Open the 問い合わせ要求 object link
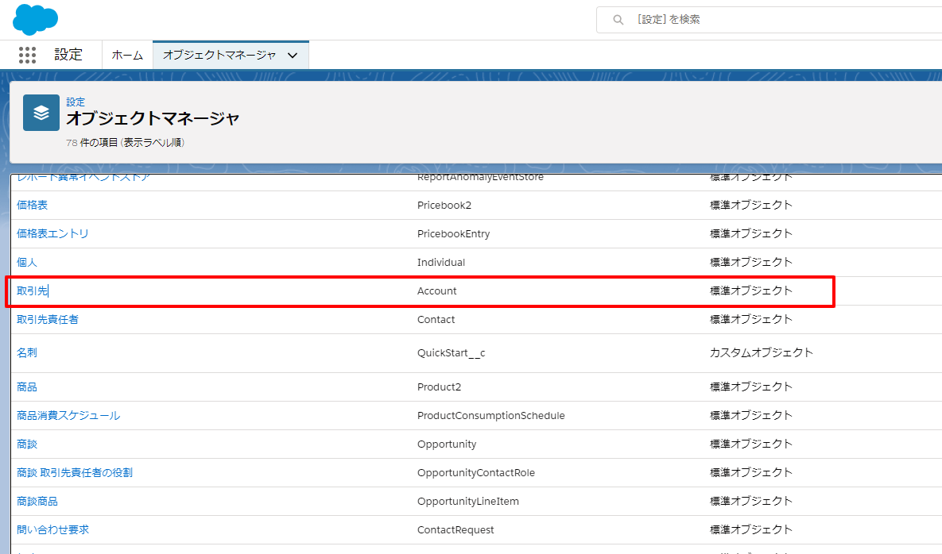 [53, 530]
